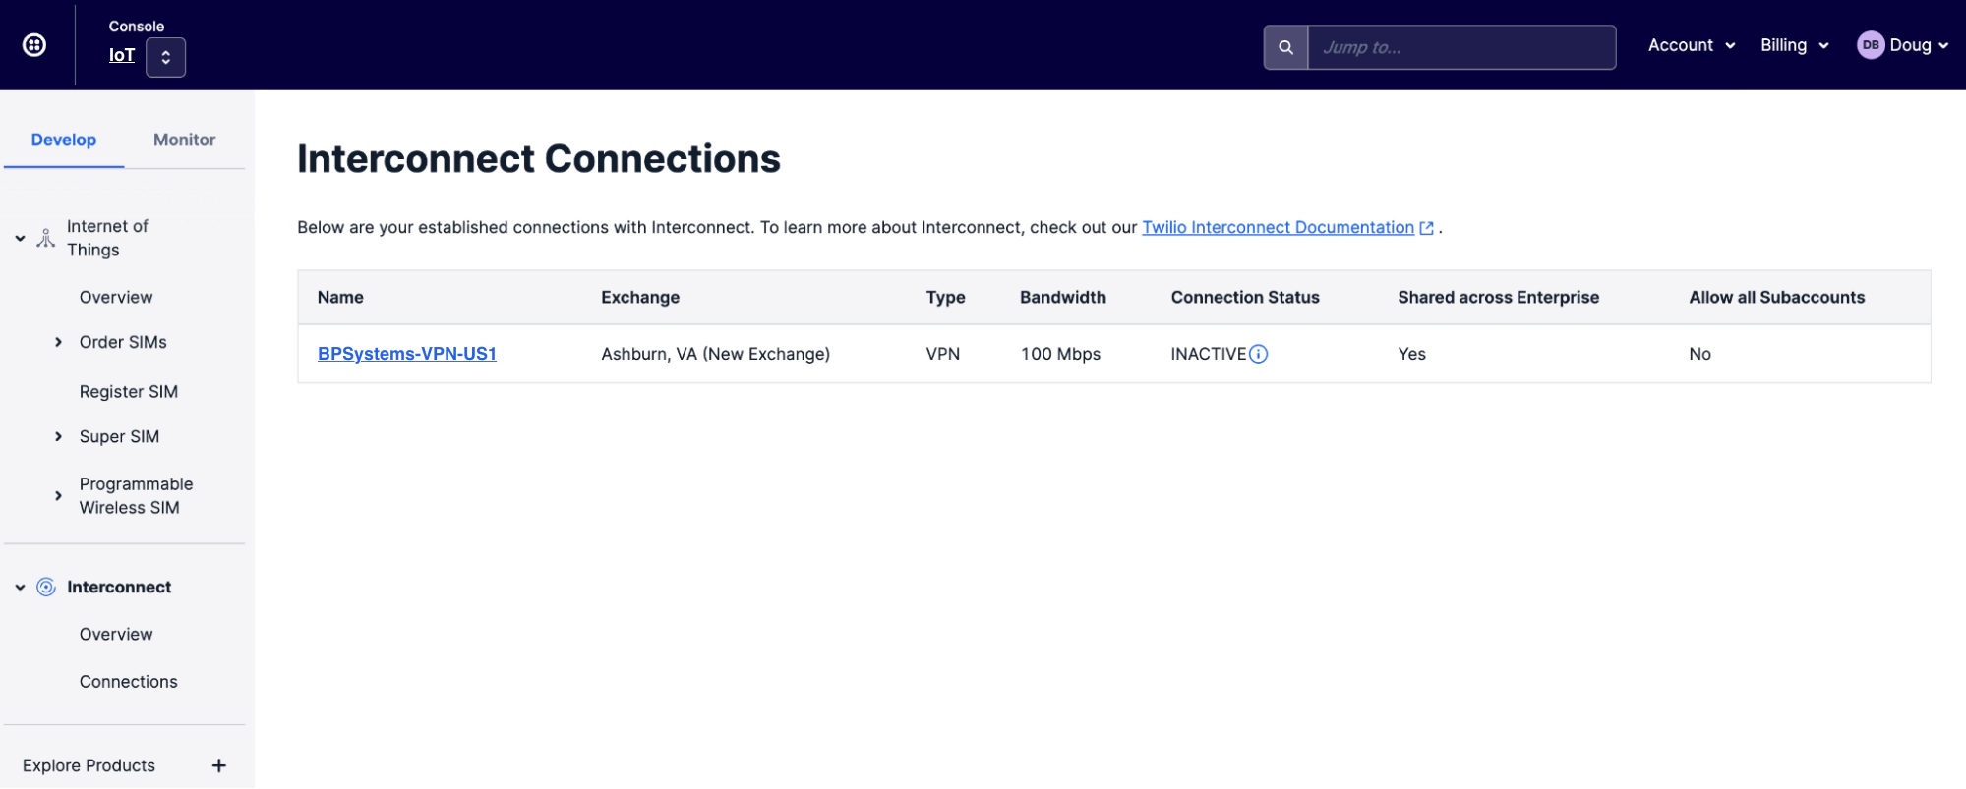Click the Twilio logo home icon
Screen dimensions: 1966x789
34,45
